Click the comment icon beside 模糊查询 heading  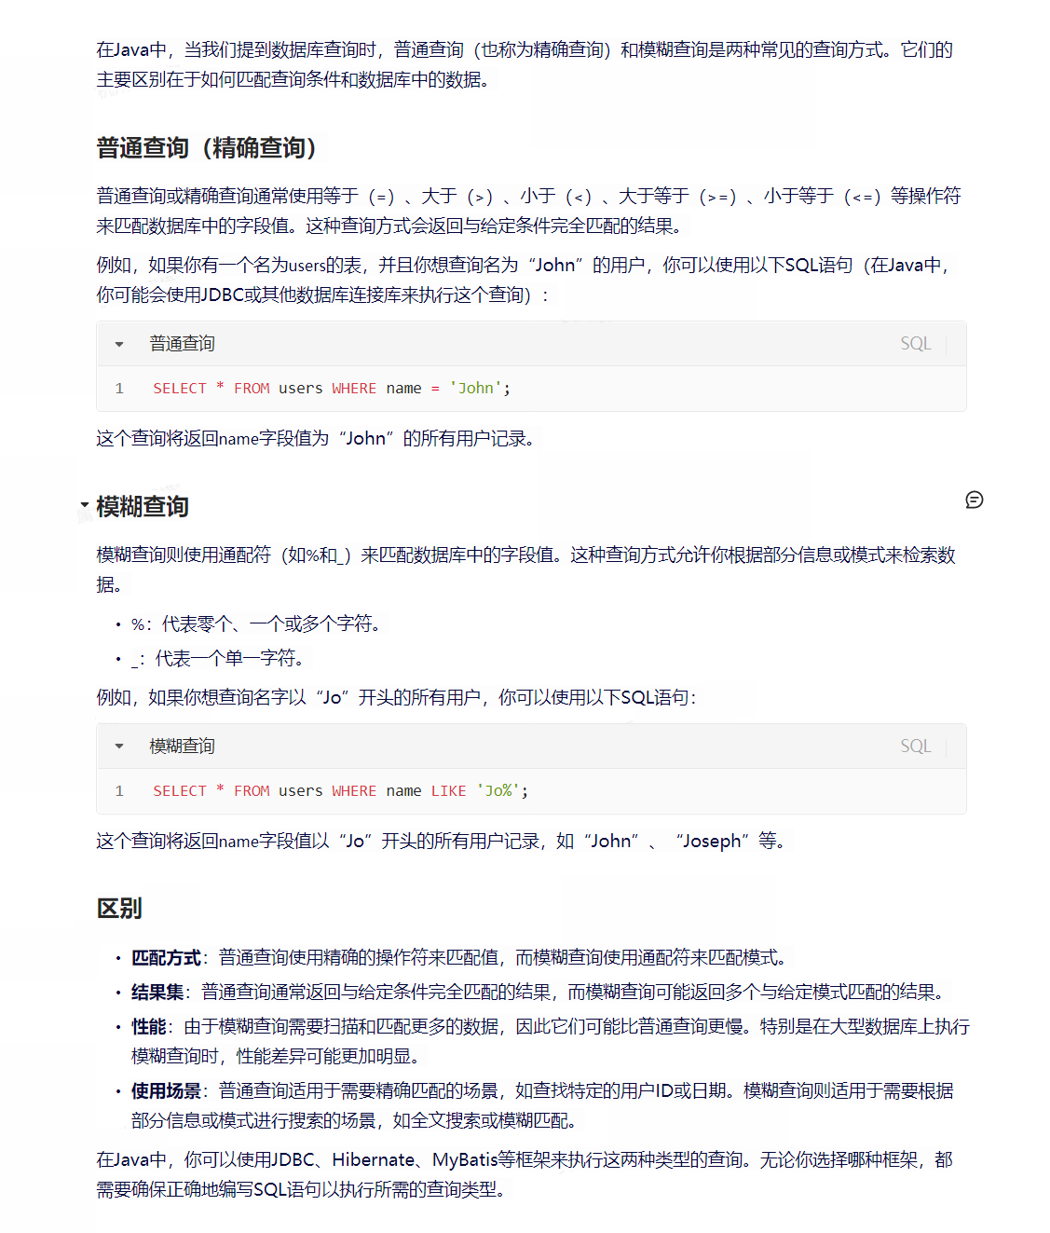[x=974, y=500]
